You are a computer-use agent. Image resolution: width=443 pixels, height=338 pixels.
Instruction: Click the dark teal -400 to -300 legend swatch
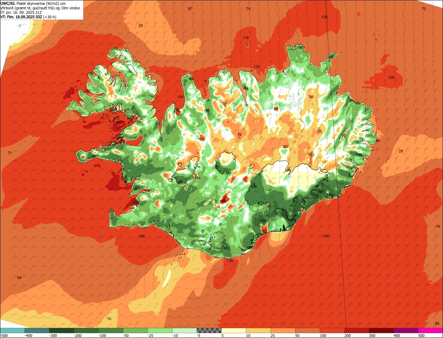click(x=37, y=330)
